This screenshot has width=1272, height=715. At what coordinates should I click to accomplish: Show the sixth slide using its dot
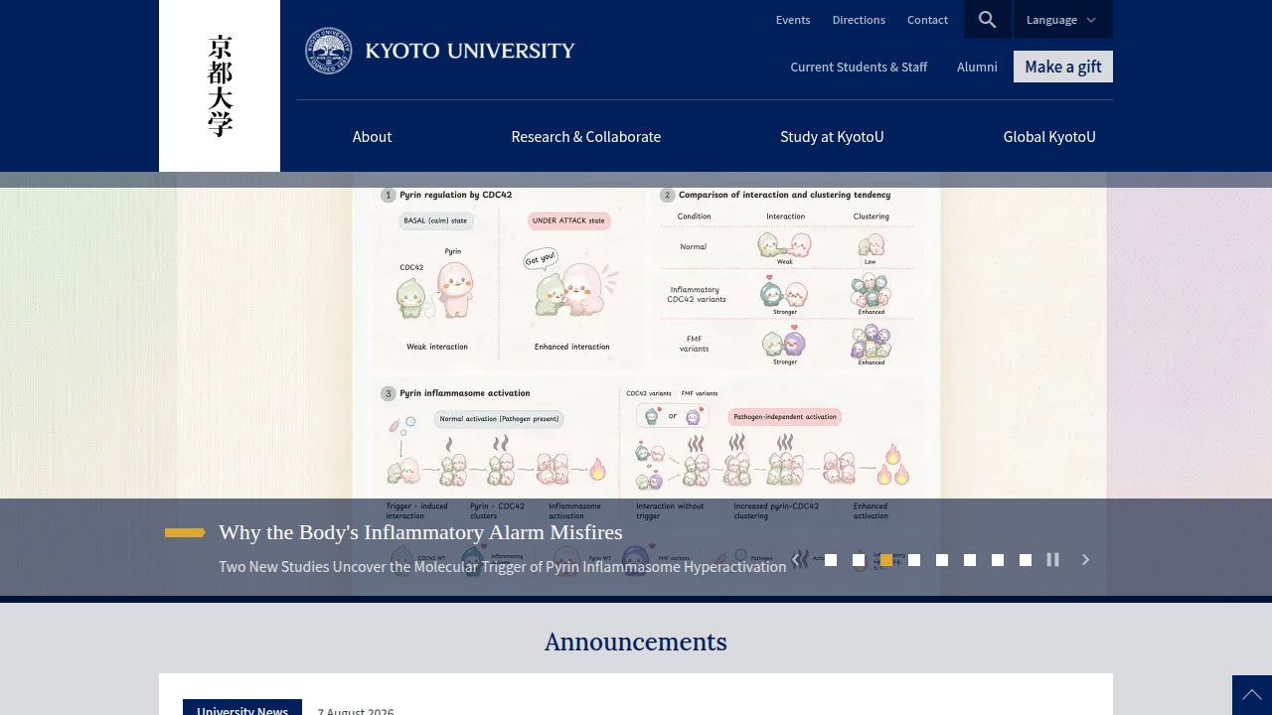coord(970,560)
